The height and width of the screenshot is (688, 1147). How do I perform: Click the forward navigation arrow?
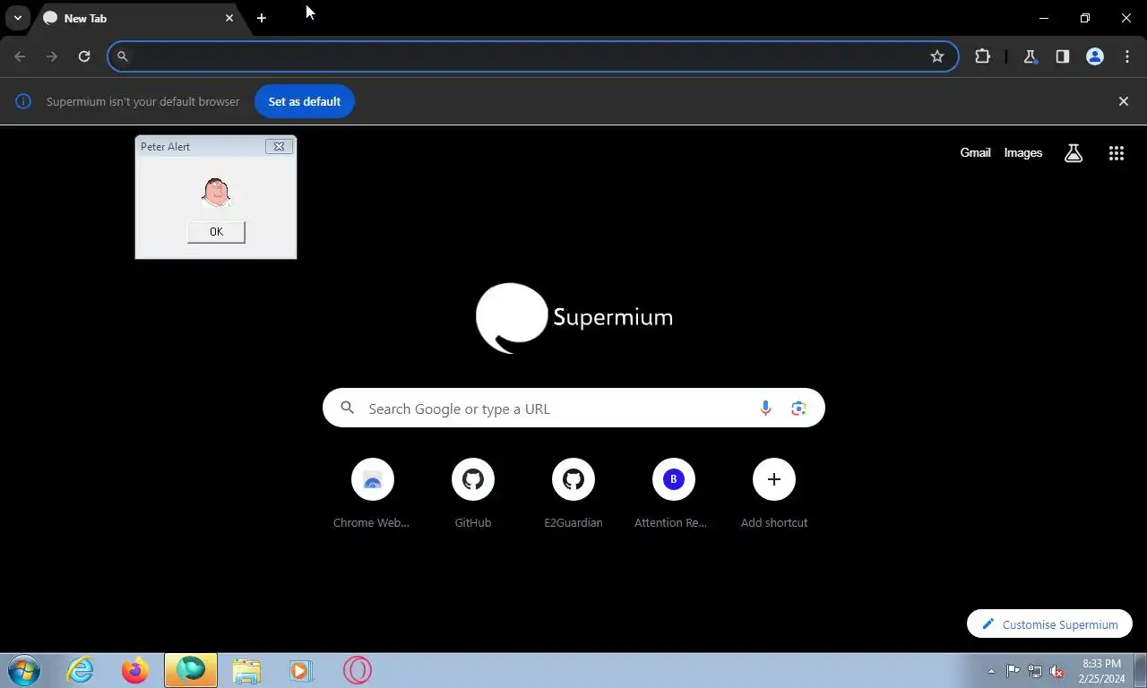(52, 56)
